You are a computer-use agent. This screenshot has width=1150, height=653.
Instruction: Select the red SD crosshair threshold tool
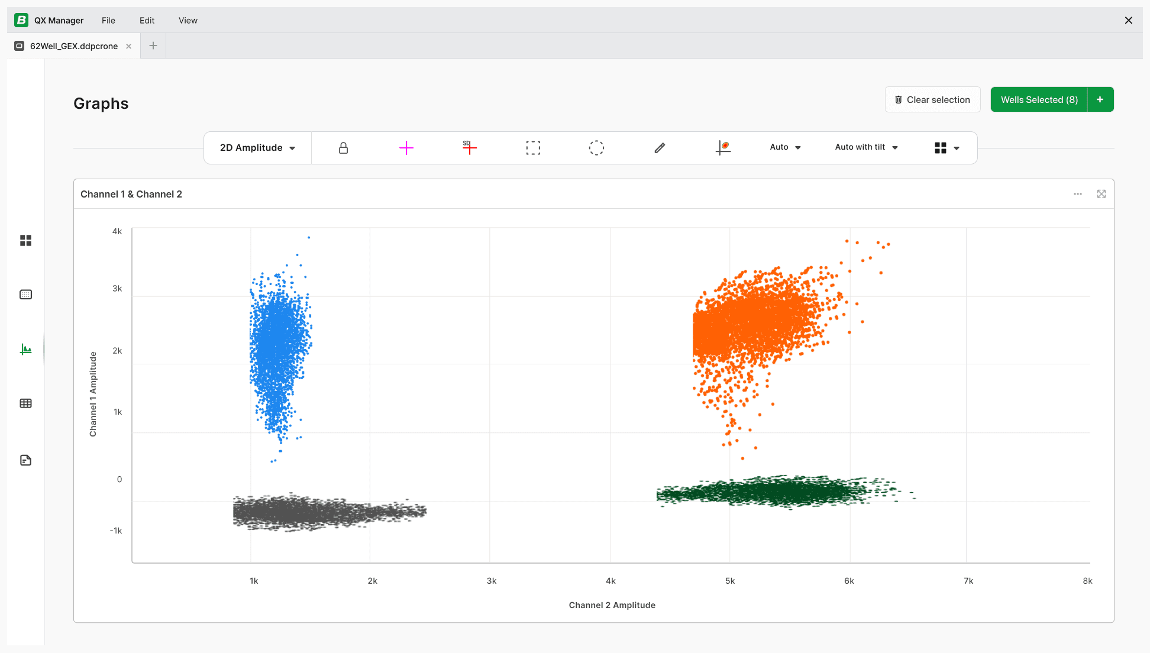(470, 148)
